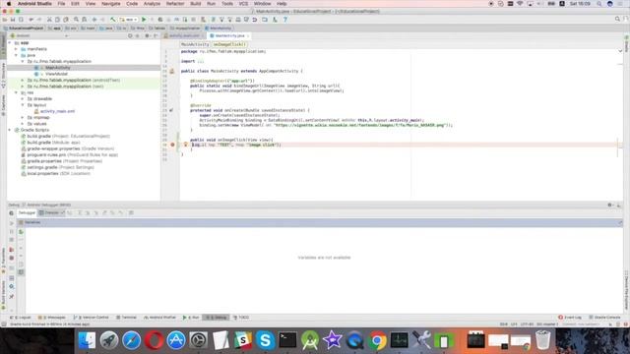630x354 pixels.
Task: Expand the mipmap folder
Action: point(23,118)
